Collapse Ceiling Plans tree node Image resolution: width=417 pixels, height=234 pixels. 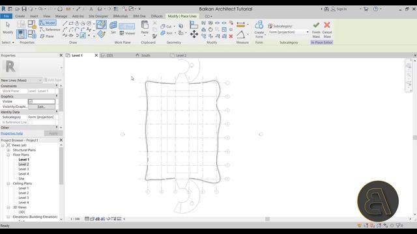(x=8, y=183)
